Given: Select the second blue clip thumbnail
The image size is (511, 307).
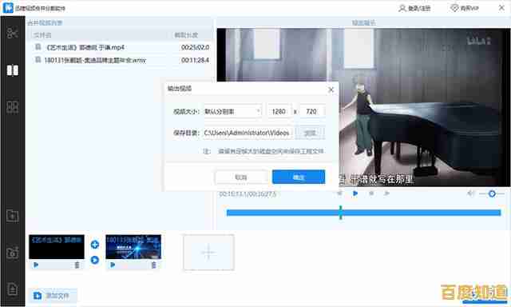Looking at the screenshot, I should pyautogui.click(x=133, y=247).
